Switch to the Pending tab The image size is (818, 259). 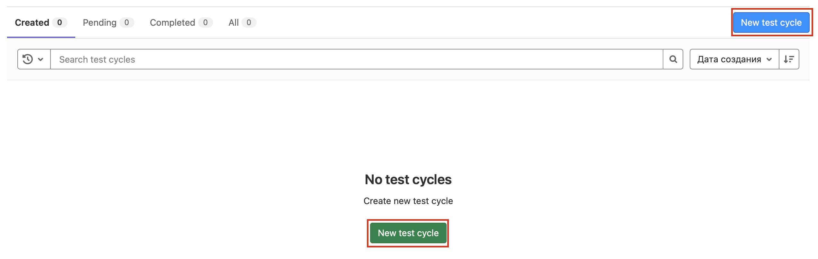(x=100, y=22)
